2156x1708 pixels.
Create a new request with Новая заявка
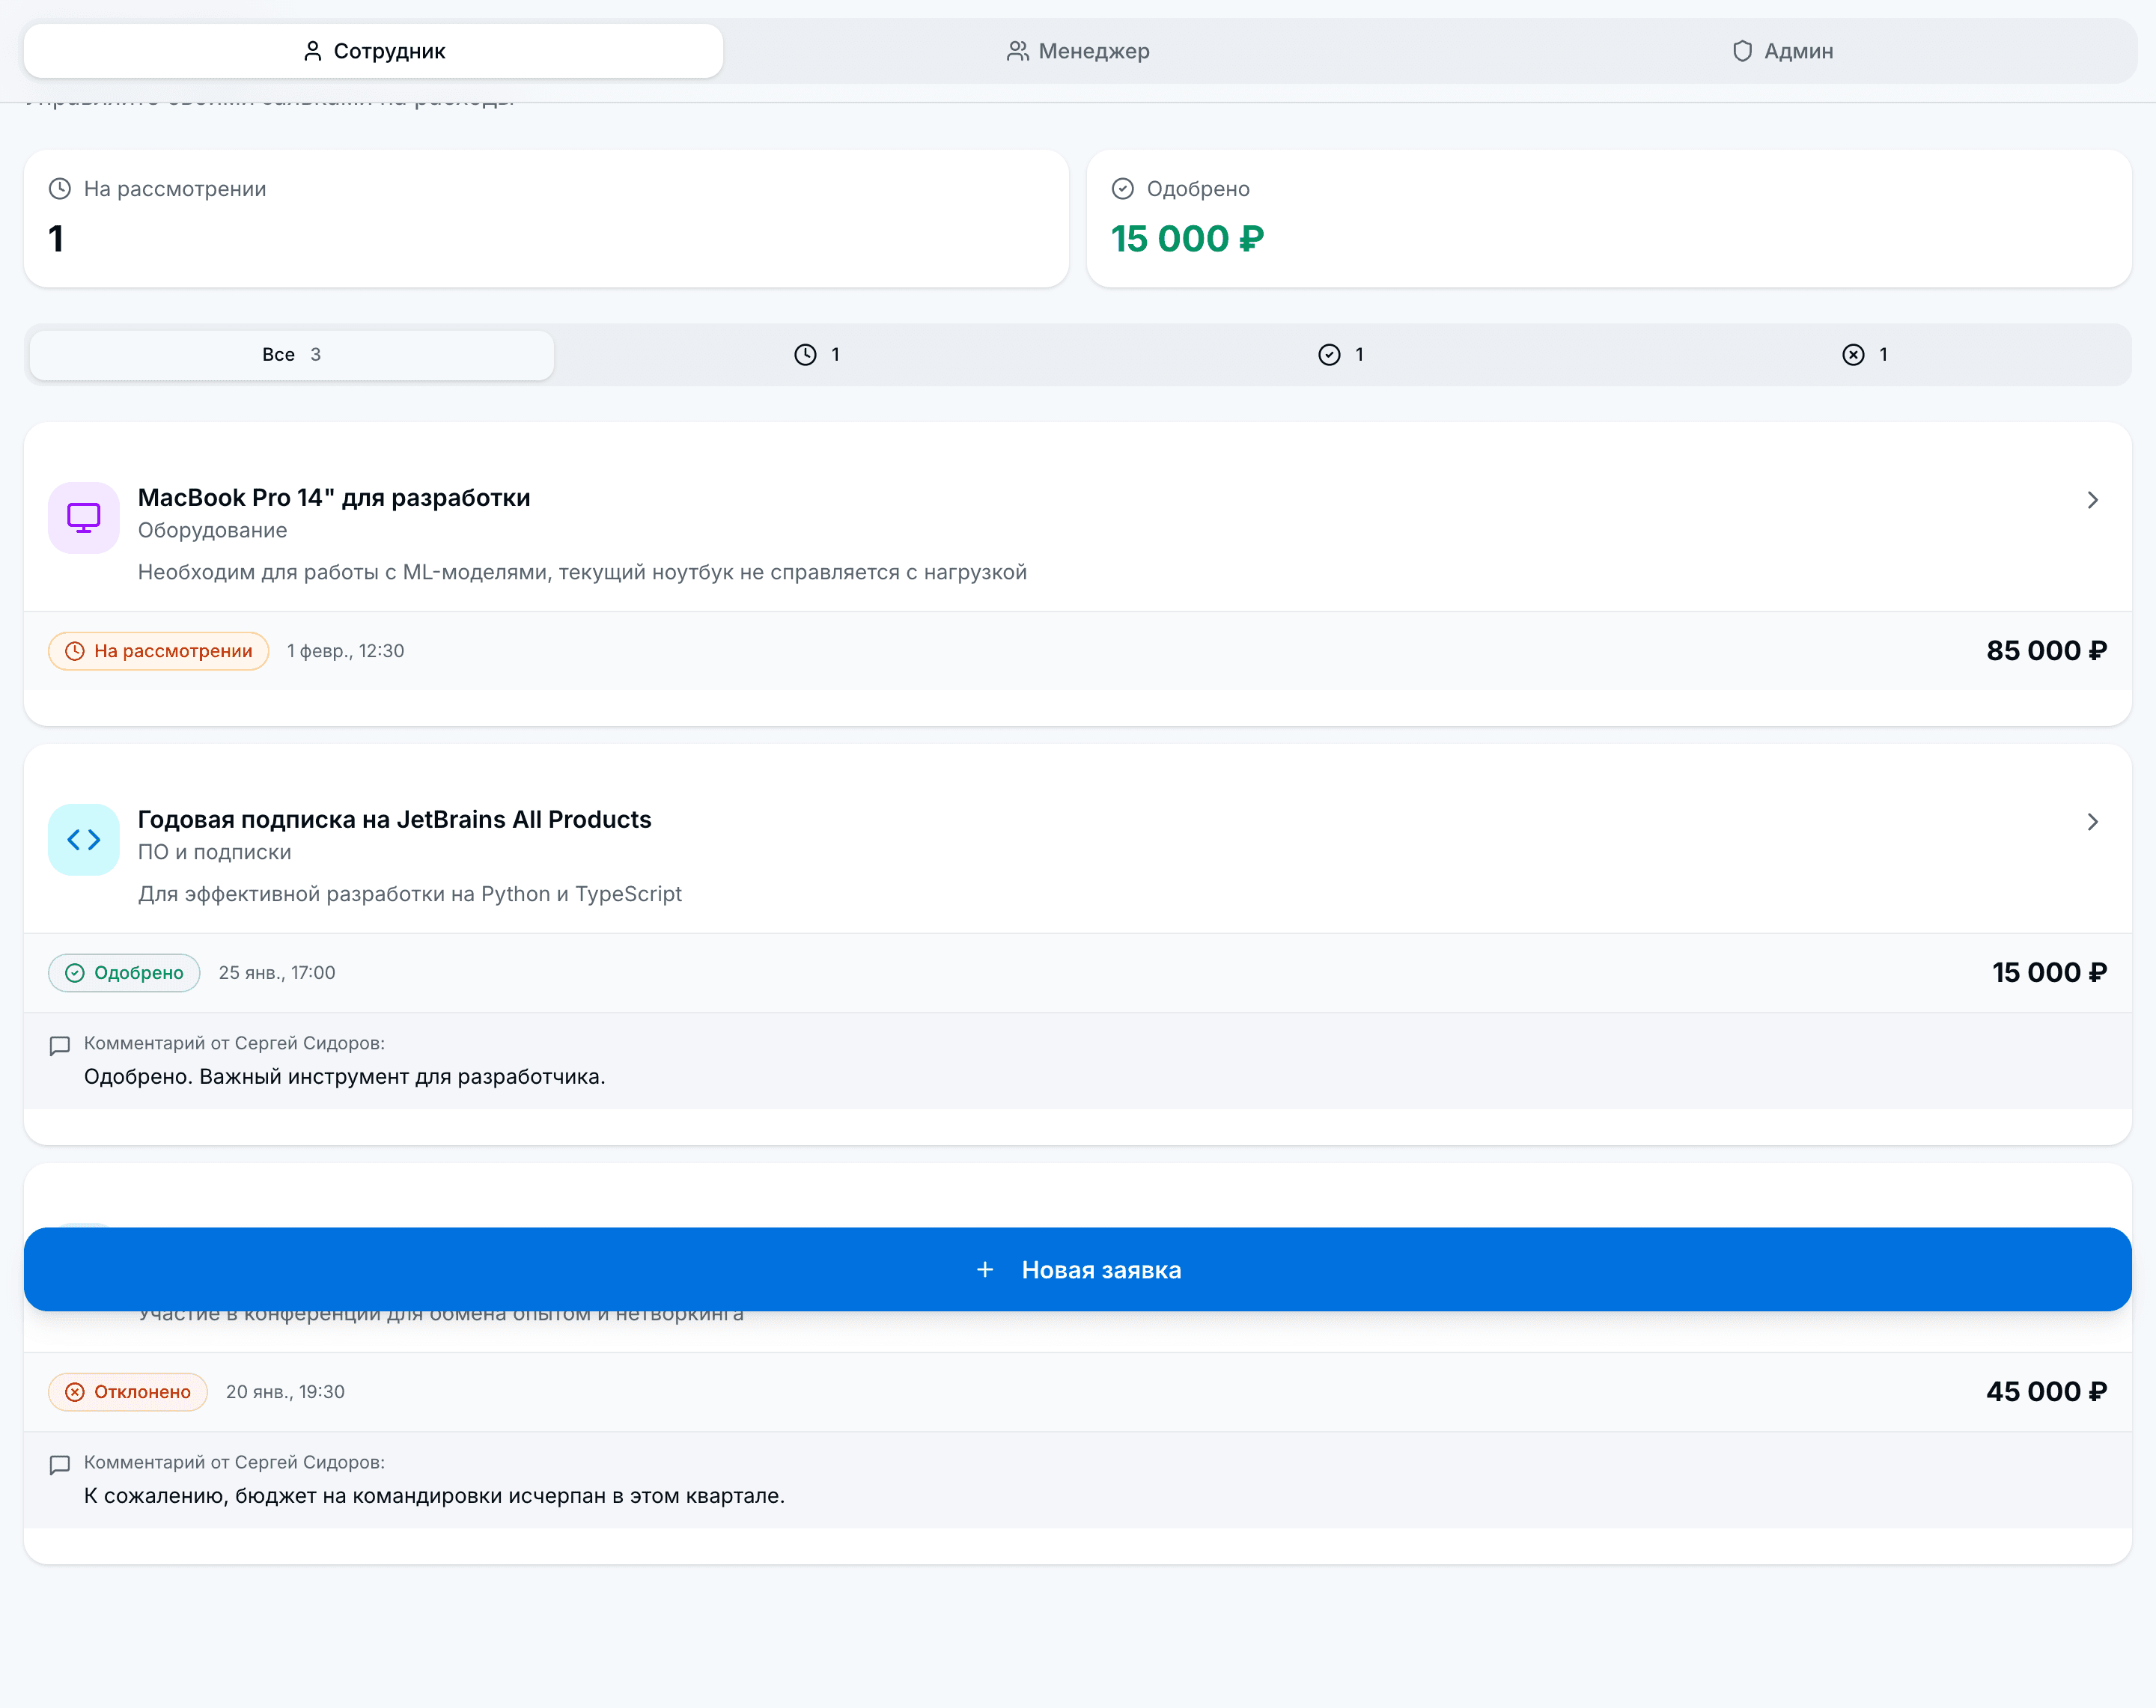[x=1078, y=1269]
